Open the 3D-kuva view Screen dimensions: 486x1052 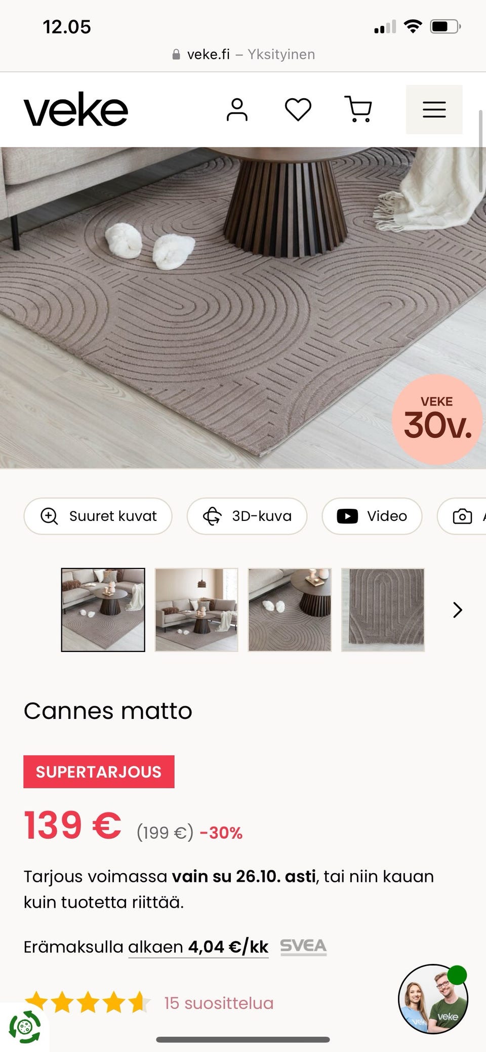[247, 516]
